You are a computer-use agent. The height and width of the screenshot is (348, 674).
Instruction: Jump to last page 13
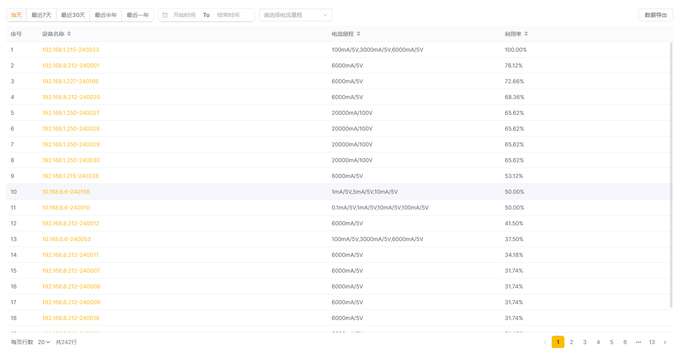(x=652, y=342)
